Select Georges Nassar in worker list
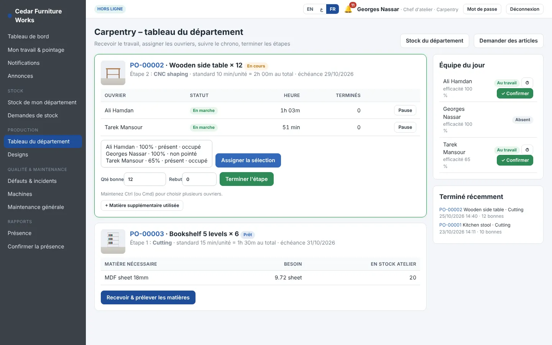The height and width of the screenshot is (345, 552). 156,154
